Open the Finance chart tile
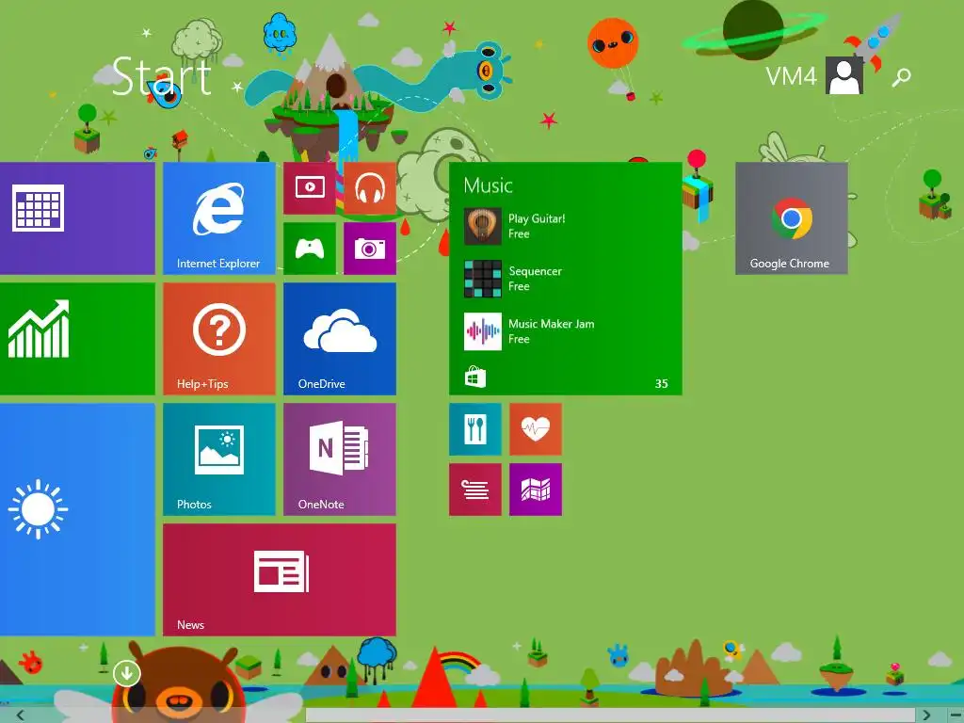The image size is (964, 723). pyautogui.click(x=77, y=339)
